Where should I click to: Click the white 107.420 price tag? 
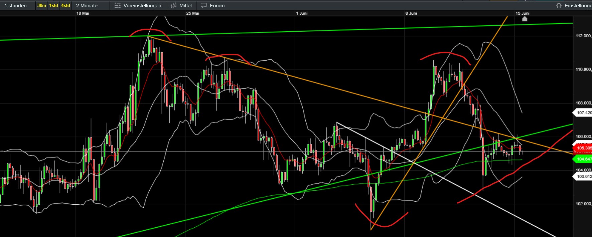pos(583,113)
